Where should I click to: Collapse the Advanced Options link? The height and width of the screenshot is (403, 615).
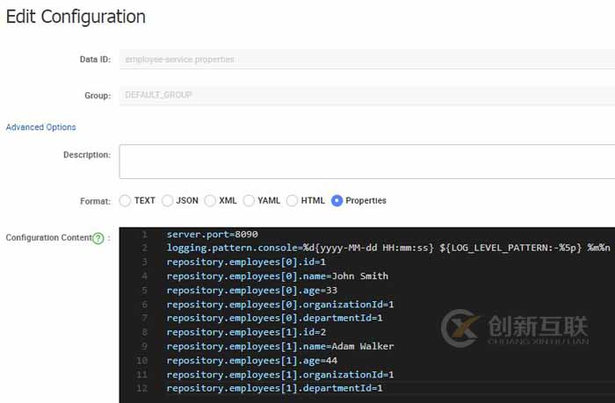(x=41, y=127)
